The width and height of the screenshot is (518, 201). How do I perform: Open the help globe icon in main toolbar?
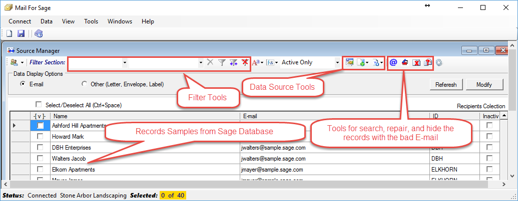tap(39, 33)
